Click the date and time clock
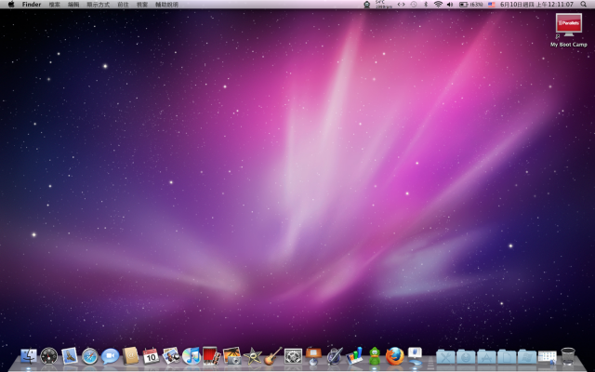 pyautogui.click(x=536, y=4)
